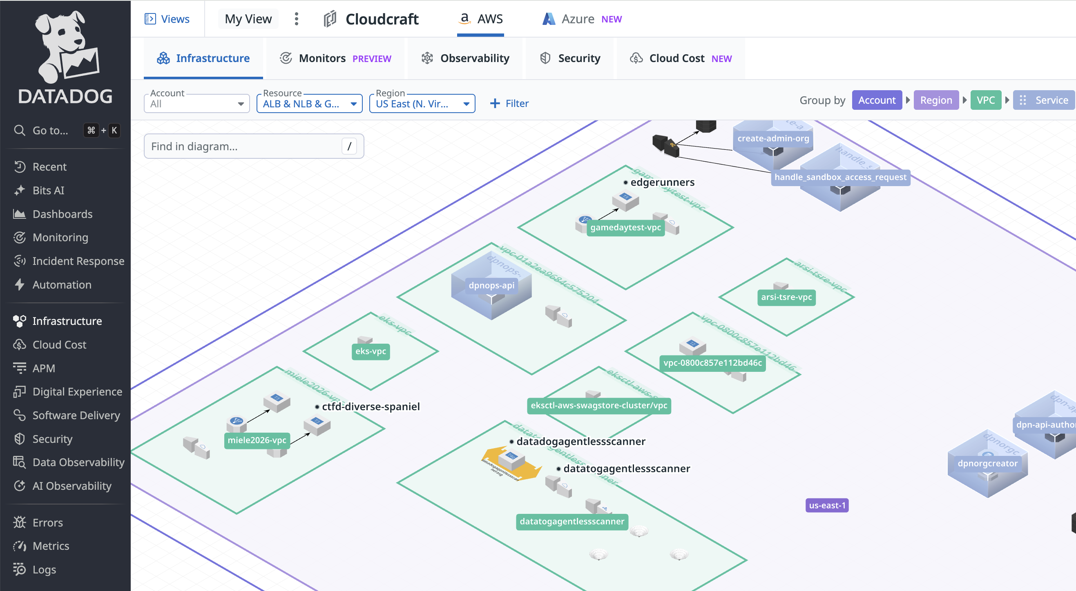Viewport: 1076px width, 591px height.
Task: Click the My View options kebab menu
Action: click(x=296, y=19)
